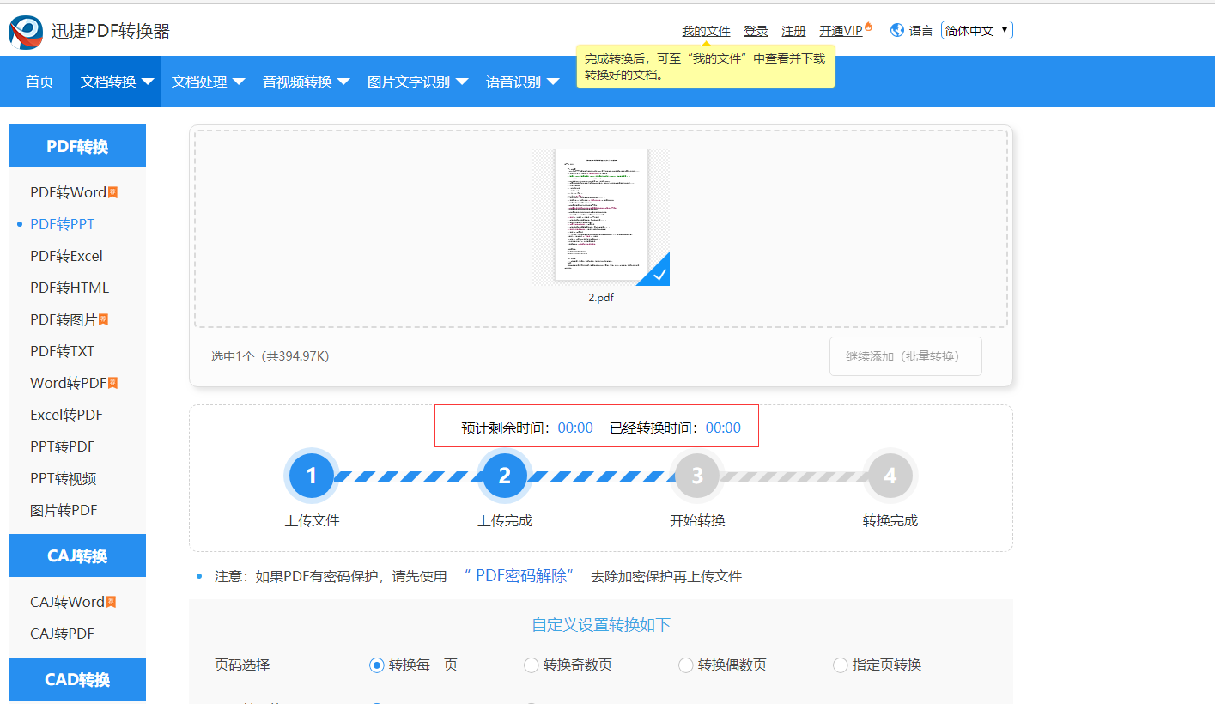Click step 2 circle 上传完成
This screenshot has width=1215, height=704.
tap(505, 476)
